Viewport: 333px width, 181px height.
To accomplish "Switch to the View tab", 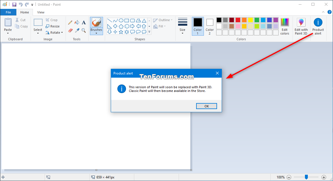I will [x=41, y=12].
